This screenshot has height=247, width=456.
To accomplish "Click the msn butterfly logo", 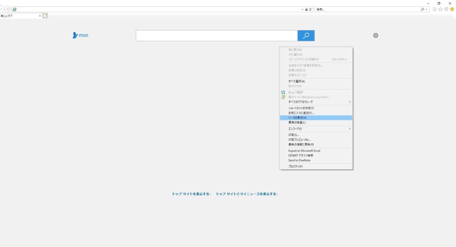I will (x=80, y=35).
